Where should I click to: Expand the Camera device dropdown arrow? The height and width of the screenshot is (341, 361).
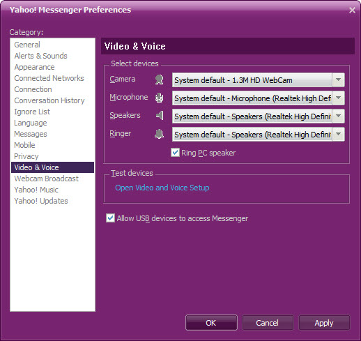338,79
